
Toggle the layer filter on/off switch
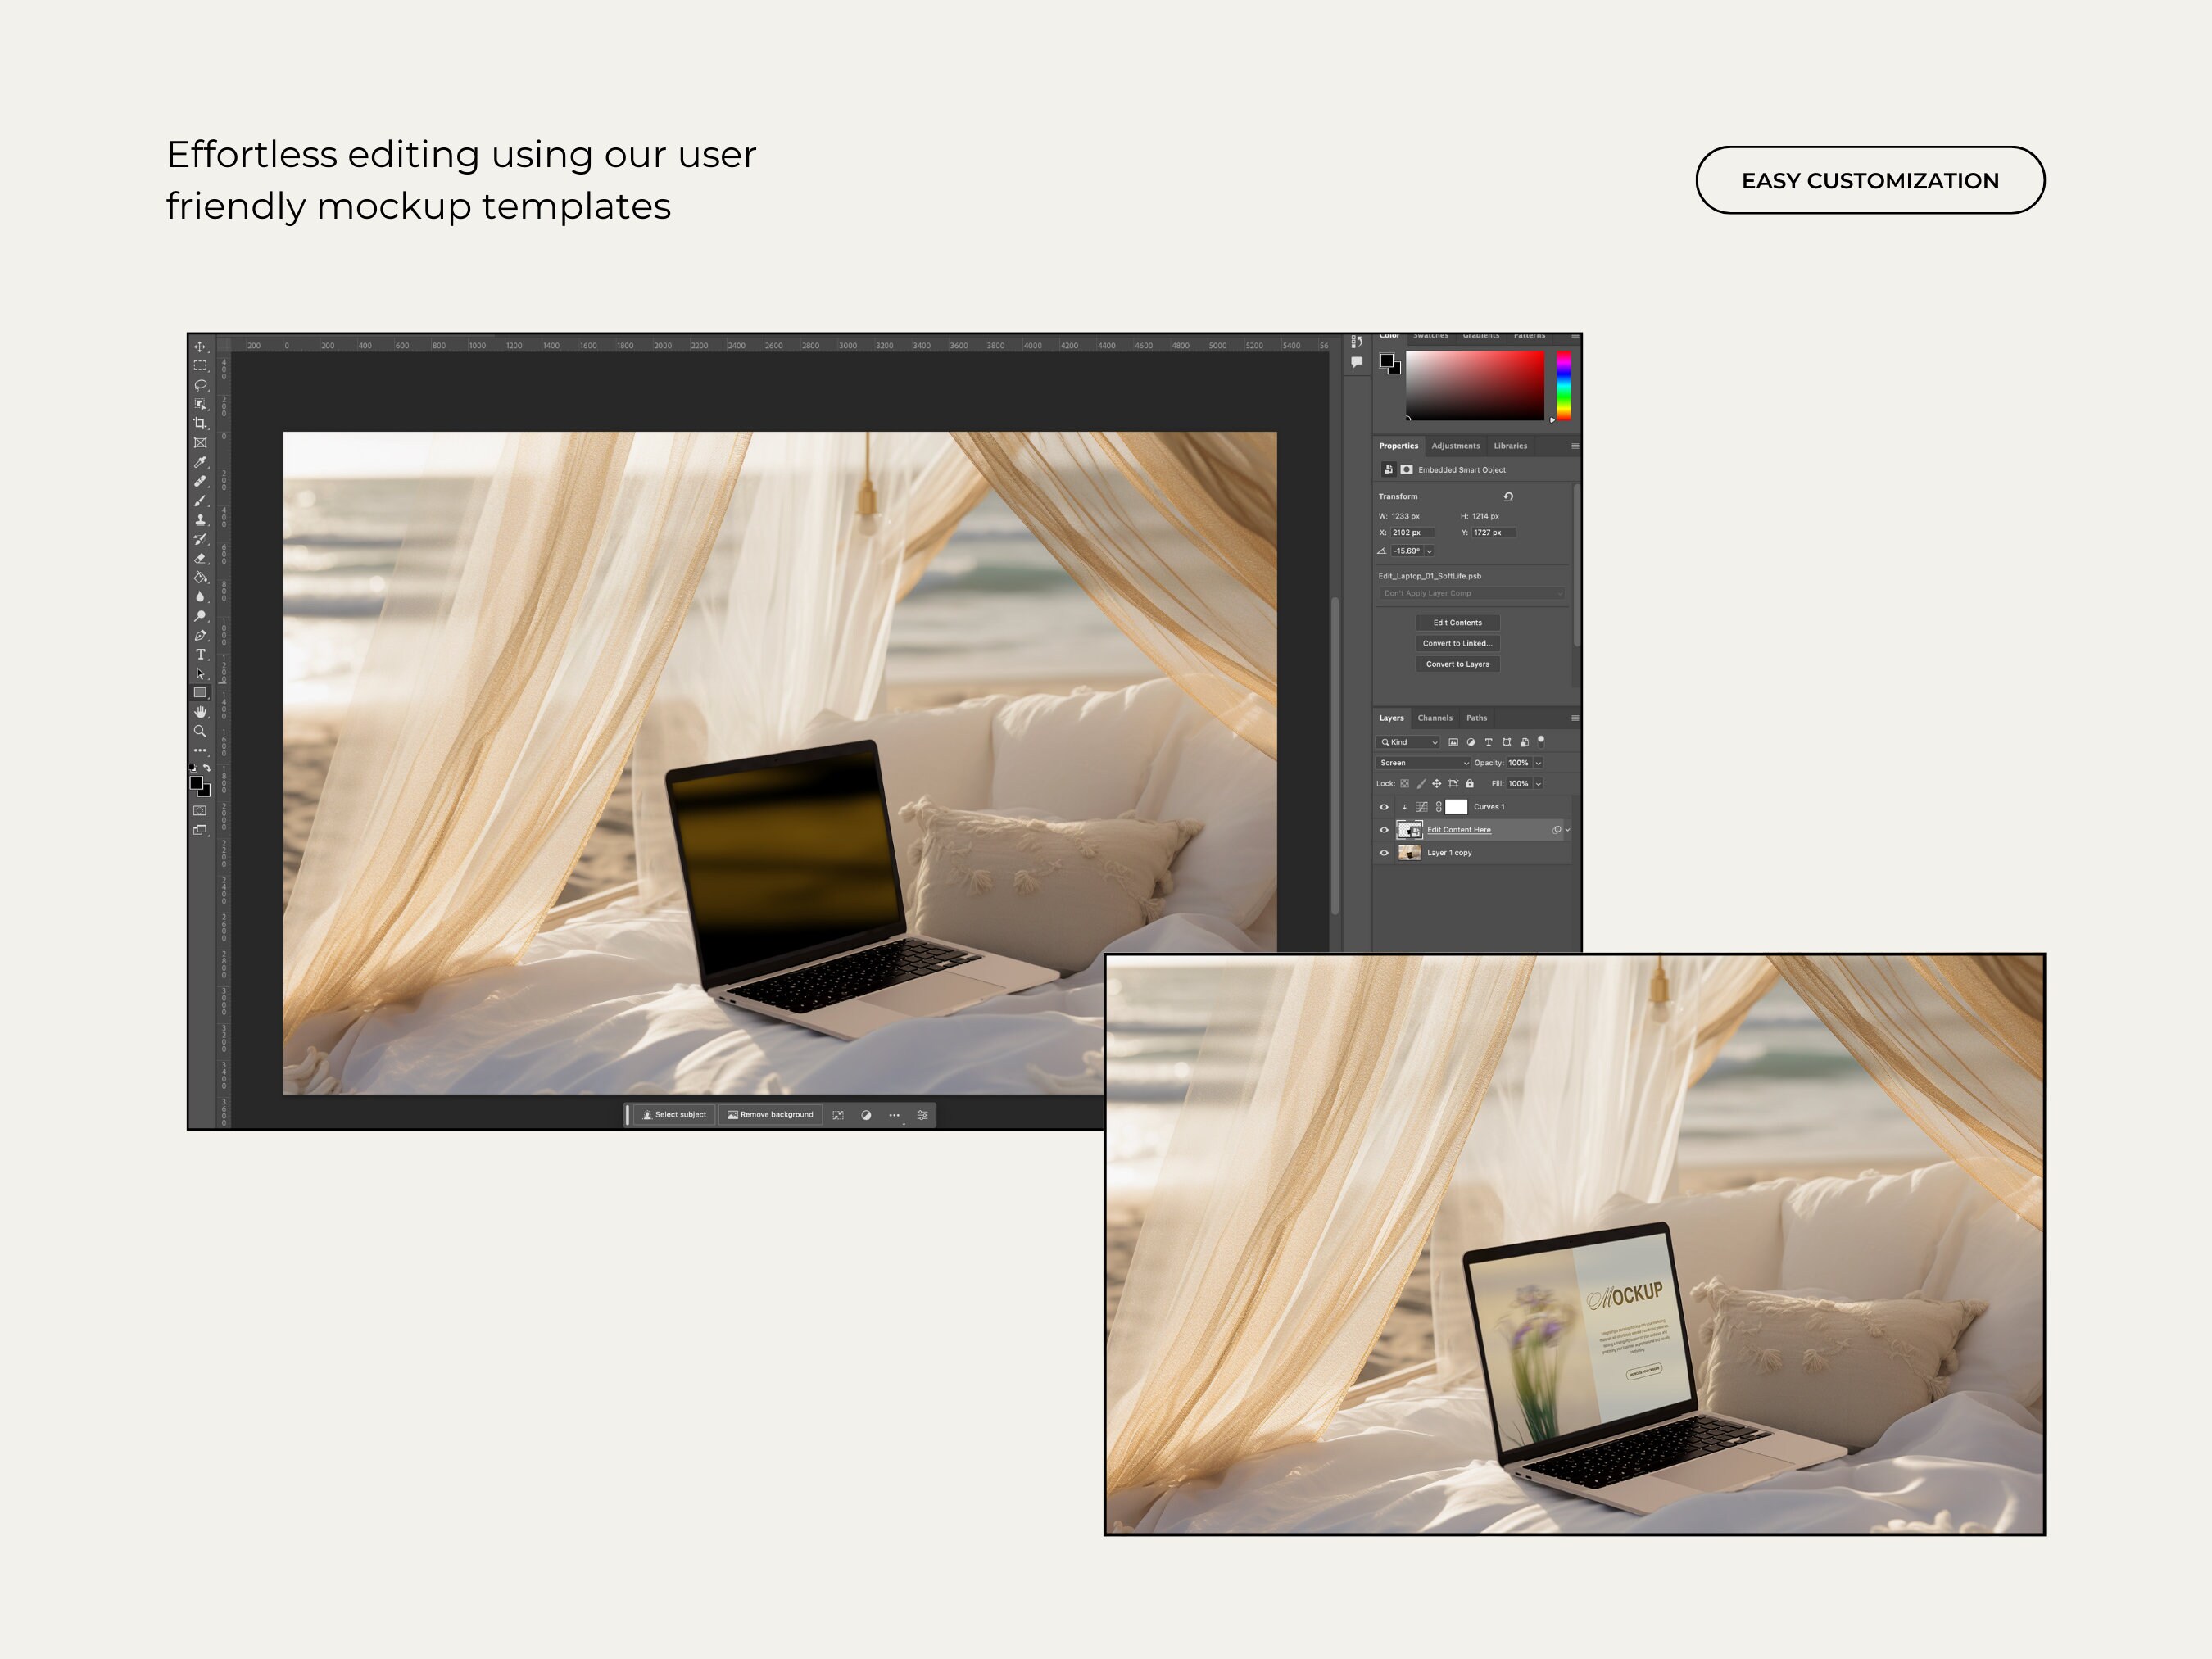click(x=1541, y=741)
